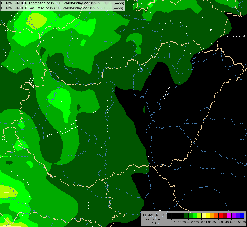Pick the black swatch between 15 and 20
The image size is (247, 227).
pyautogui.click(x=182, y=216)
